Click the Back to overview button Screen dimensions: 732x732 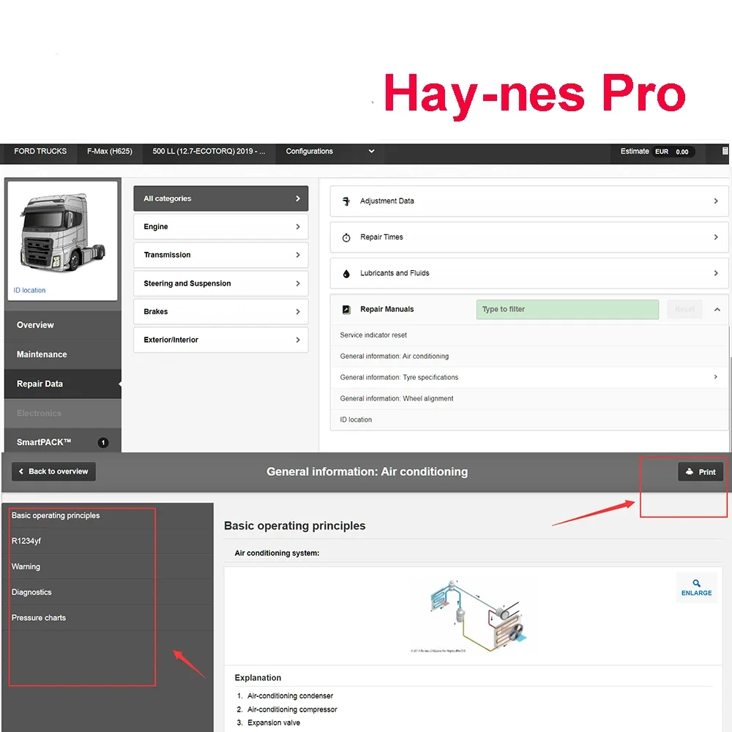(53, 471)
